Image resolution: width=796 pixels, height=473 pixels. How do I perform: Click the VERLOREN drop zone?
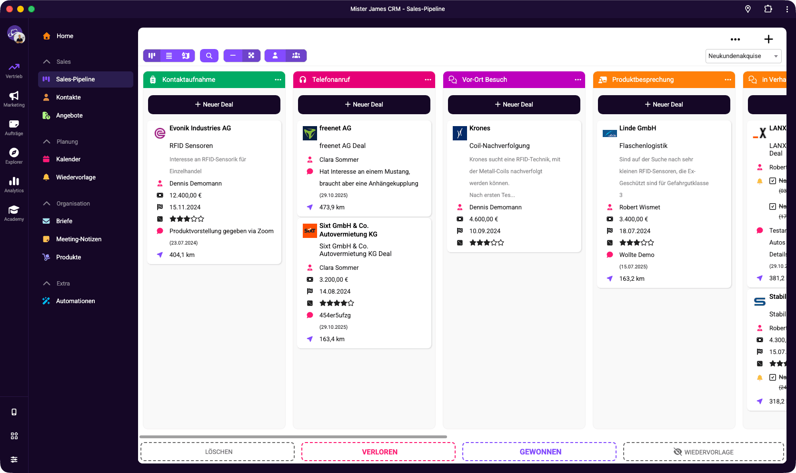point(378,452)
